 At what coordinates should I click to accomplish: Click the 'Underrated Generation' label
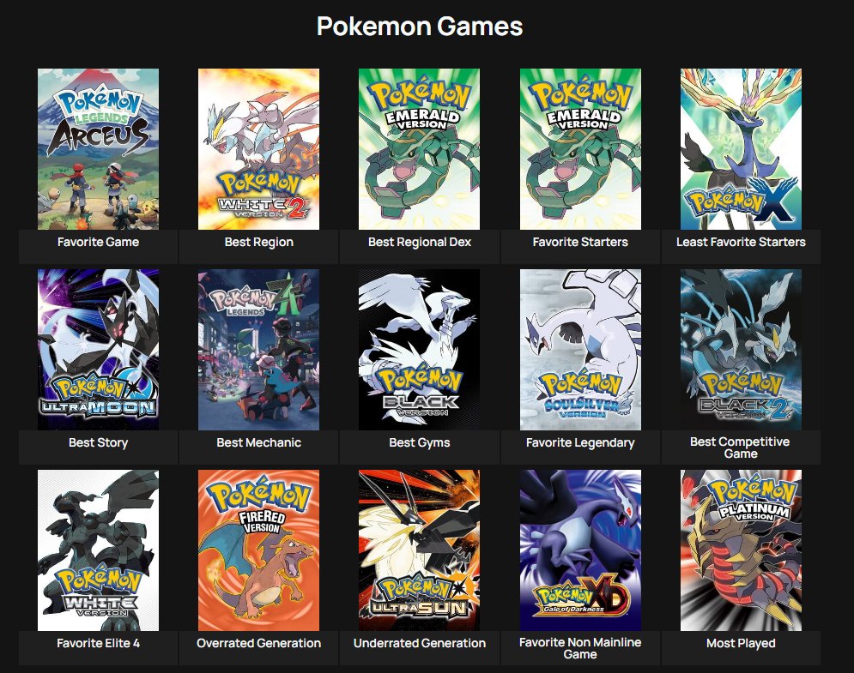point(420,644)
